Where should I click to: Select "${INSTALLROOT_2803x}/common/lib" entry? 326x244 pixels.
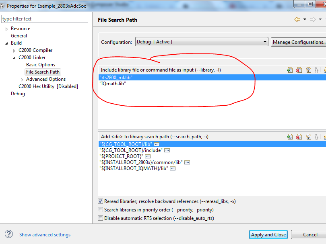tap(212, 162)
